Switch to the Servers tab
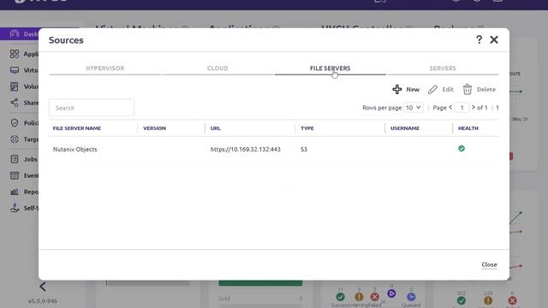This screenshot has height=308, width=548. 443,68
